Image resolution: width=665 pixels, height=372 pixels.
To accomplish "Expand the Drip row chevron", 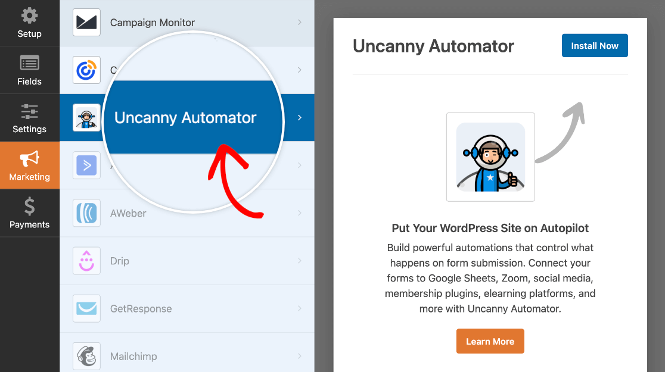I will click(x=299, y=261).
